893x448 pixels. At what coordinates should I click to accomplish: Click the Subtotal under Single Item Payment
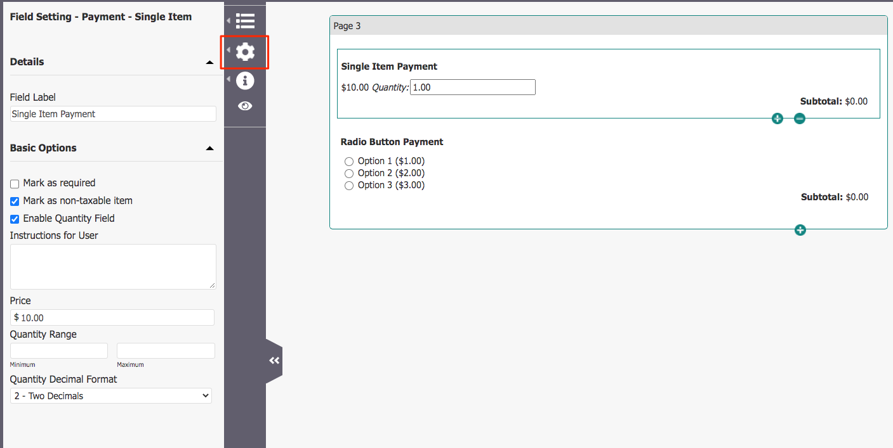834,101
